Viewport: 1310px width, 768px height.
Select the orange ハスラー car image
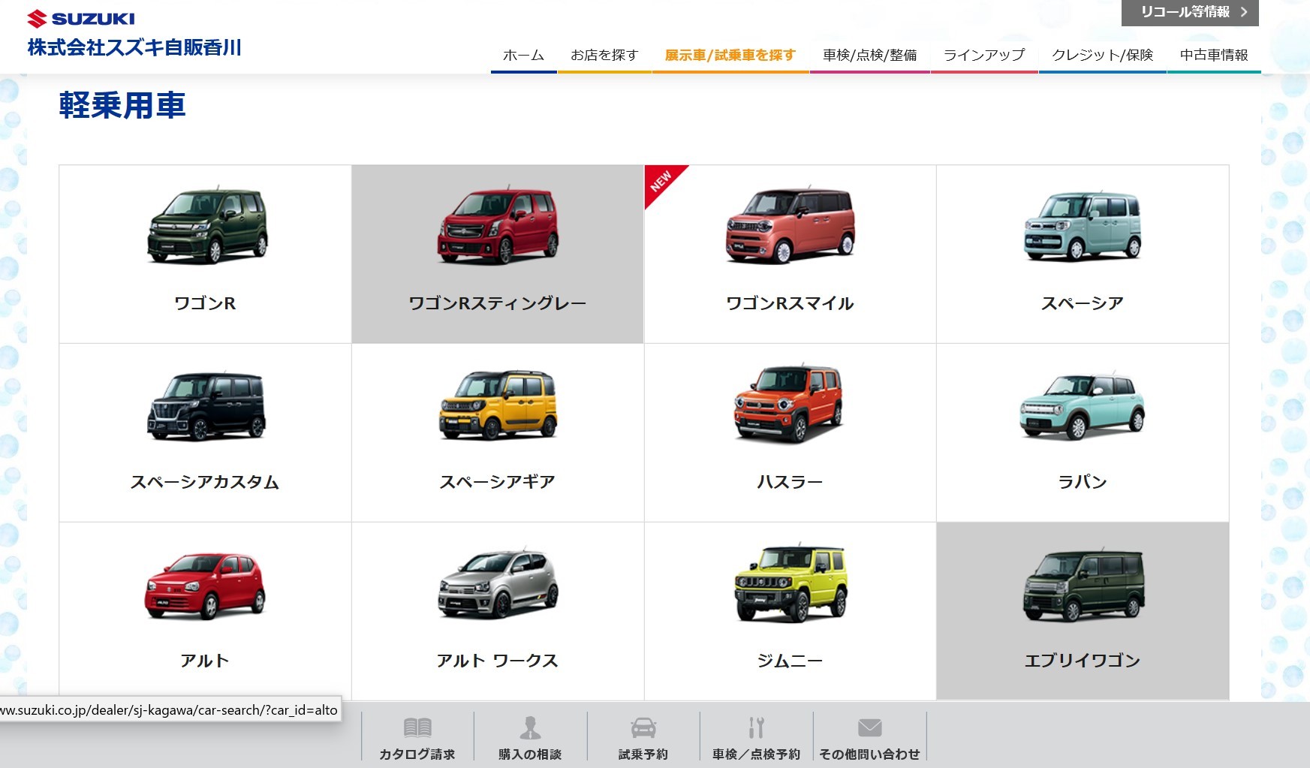coord(788,404)
